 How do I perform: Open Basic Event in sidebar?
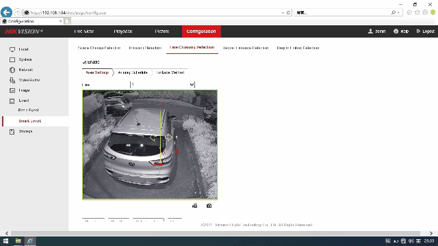point(29,111)
